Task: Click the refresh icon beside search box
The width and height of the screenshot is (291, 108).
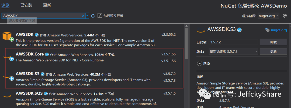Action: tap(93, 16)
